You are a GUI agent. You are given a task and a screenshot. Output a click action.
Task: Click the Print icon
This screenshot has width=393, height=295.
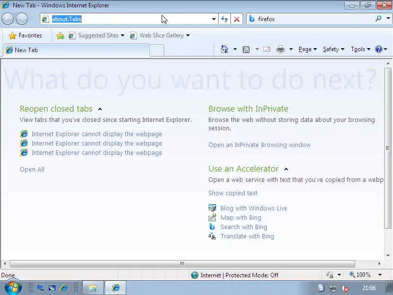click(x=280, y=50)
